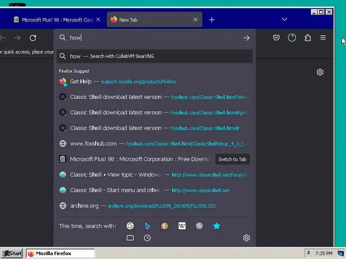The height and width of the screenshot is (259, 346).
Task: Search this time with Google icon
Action: 130,226
